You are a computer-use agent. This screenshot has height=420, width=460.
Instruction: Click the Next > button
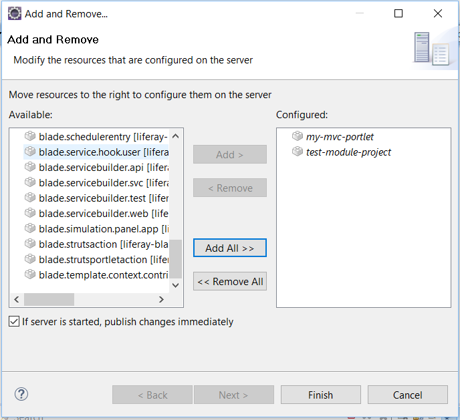click(x=234, y=395)
